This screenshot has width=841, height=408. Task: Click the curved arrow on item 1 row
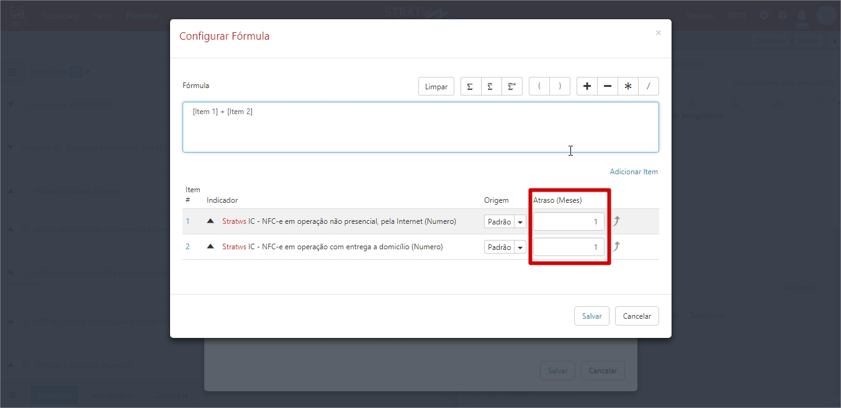[x=616, y=221]
